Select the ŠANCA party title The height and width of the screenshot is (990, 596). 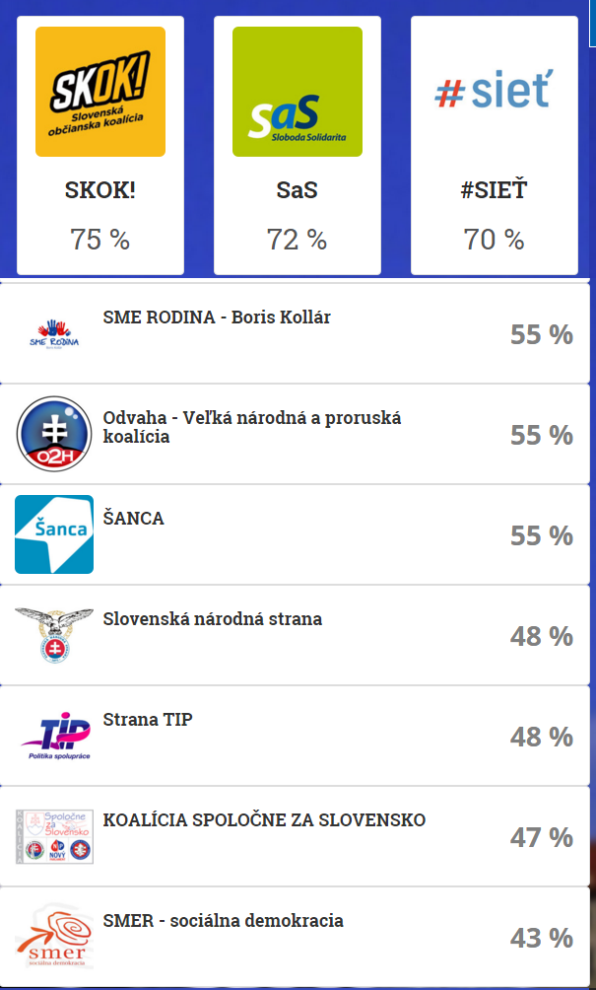tap(134, 519)
